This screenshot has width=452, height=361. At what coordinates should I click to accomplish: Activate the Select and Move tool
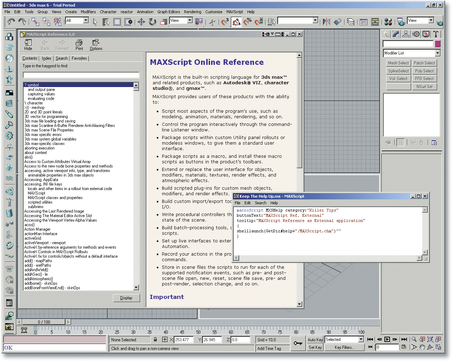tap(141, 22)
